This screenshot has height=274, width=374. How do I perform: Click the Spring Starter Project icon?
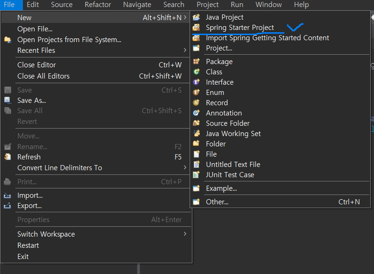tap(196, 28)
